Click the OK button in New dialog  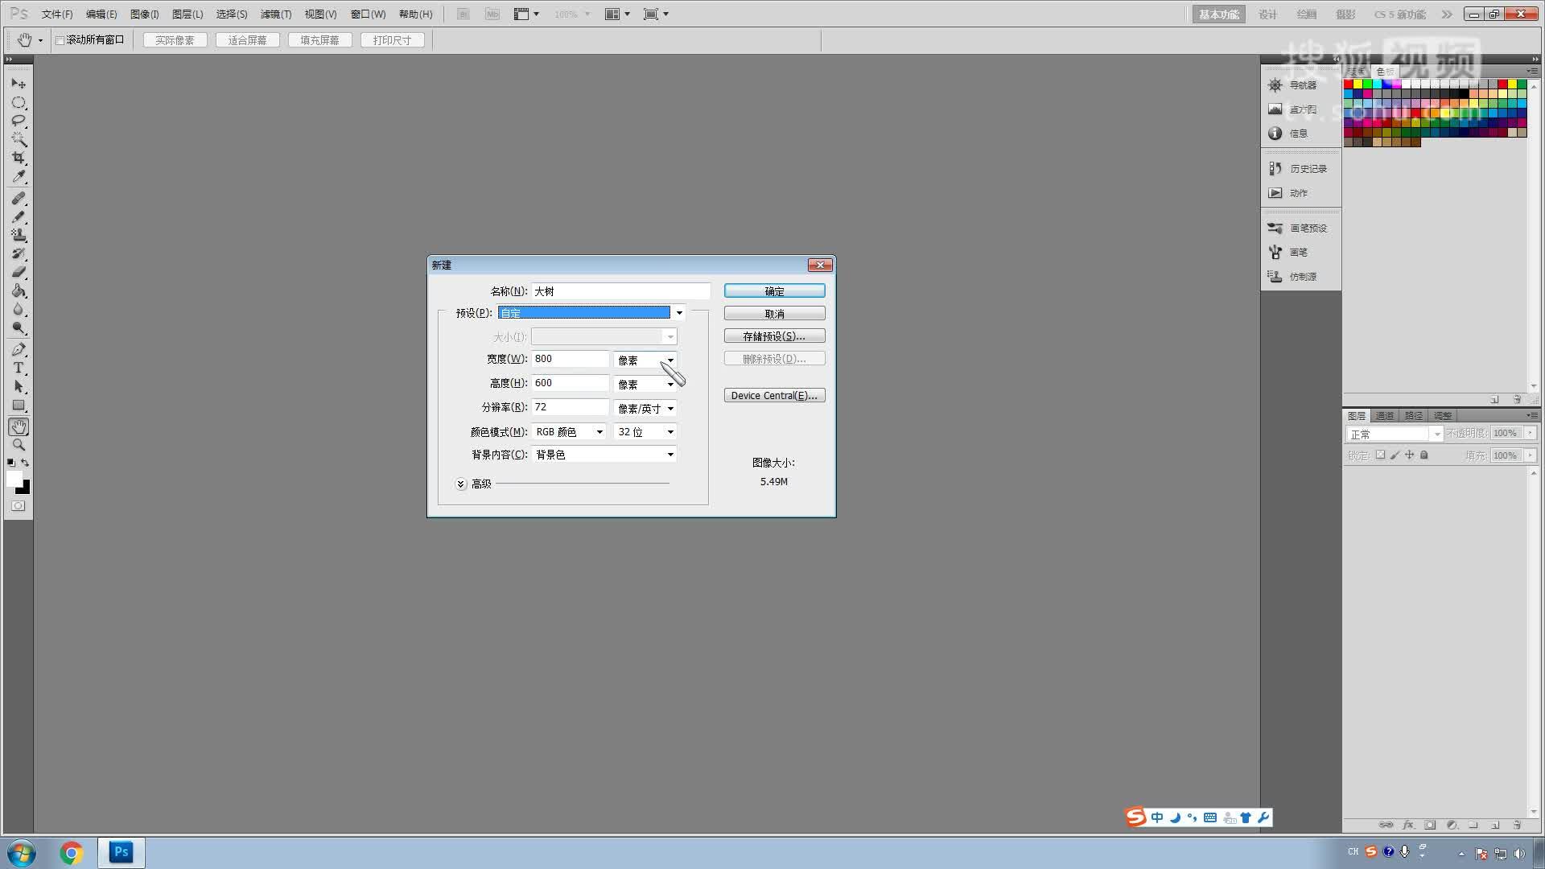[774, 291]
